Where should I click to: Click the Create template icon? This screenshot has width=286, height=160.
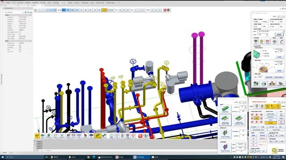(x=225, y=133)
